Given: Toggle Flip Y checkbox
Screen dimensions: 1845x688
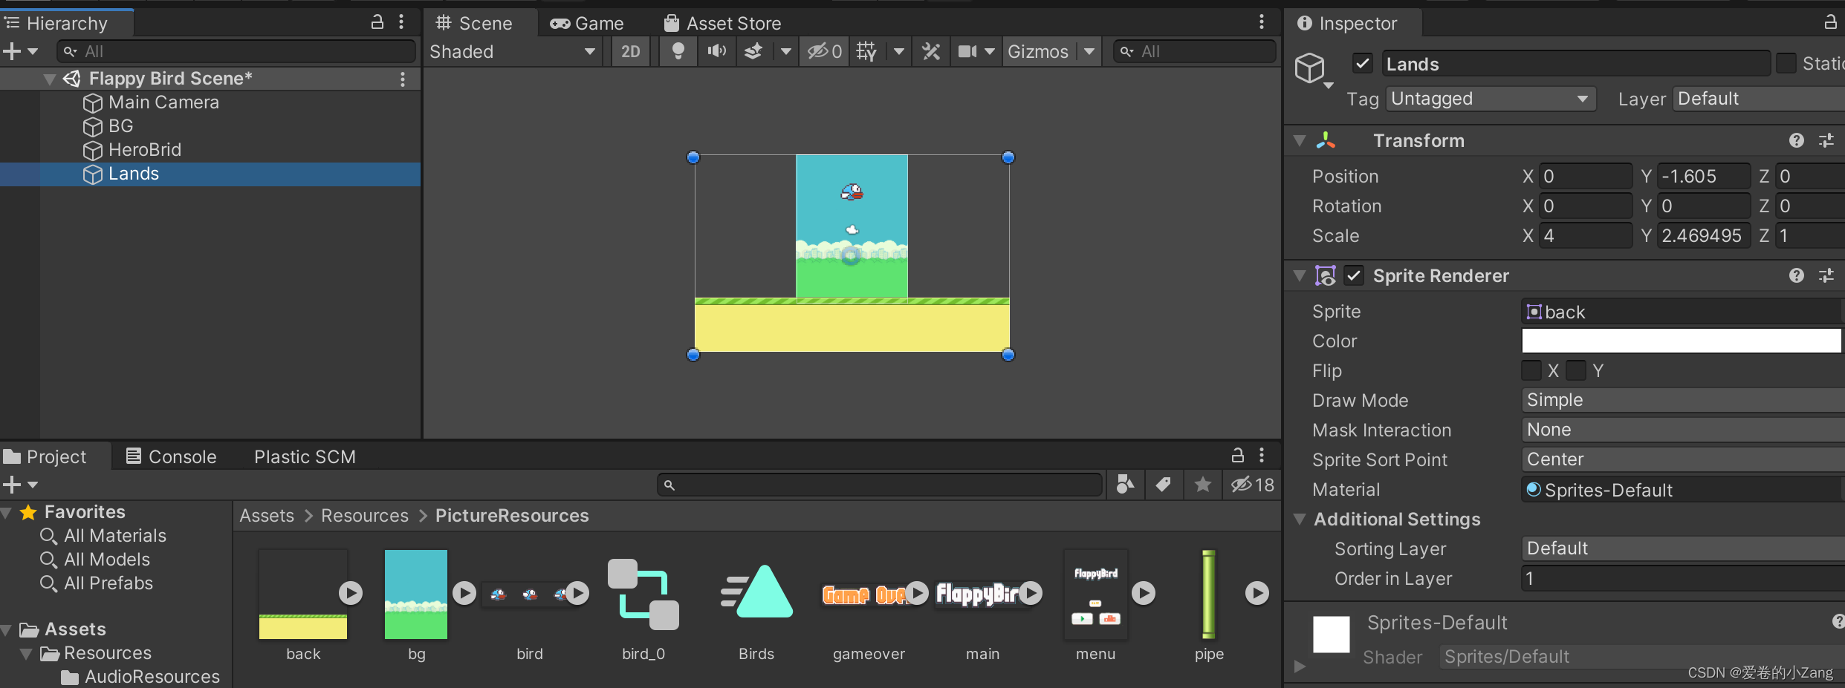Looking at the screenshot, I should pos(1576,370).
